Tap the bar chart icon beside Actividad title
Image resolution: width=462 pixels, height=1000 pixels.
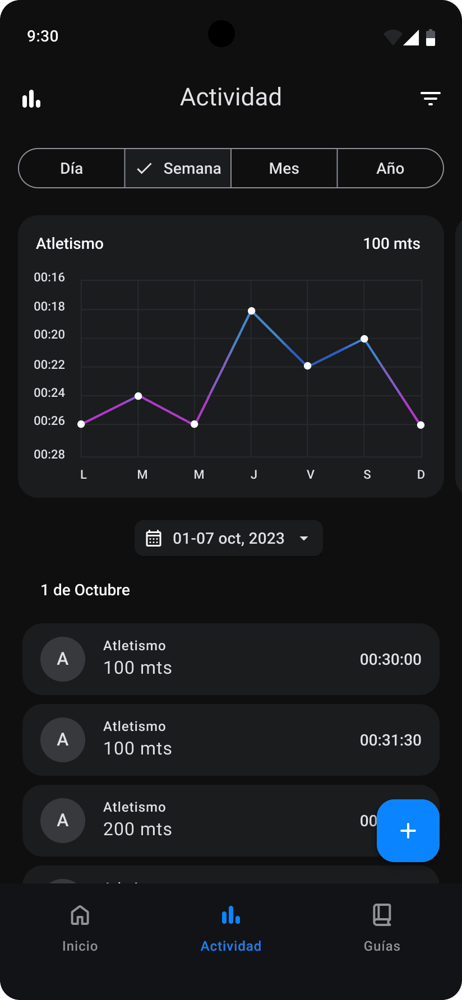click(x=31, y=99)
